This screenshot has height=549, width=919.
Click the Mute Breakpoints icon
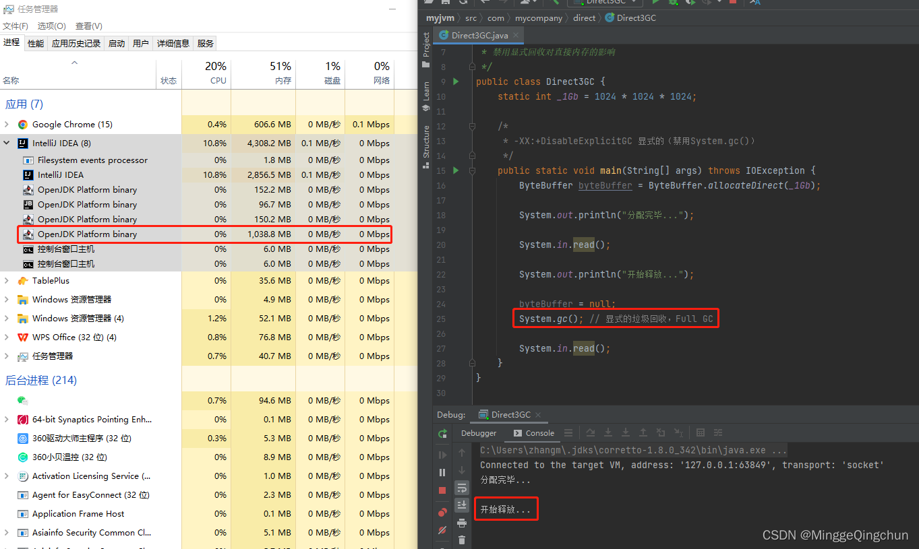[442, 530]
